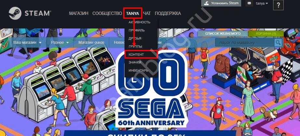Open the КОРЗИНА (1) cart button
This screenshot has height=136, width=300.
click(266, 34)
